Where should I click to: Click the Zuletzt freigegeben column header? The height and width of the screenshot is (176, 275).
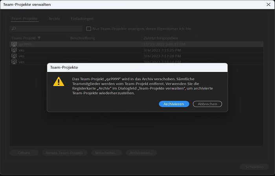pos(161,38)
